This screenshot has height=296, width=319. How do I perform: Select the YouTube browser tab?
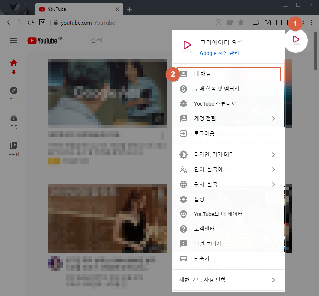79,9
